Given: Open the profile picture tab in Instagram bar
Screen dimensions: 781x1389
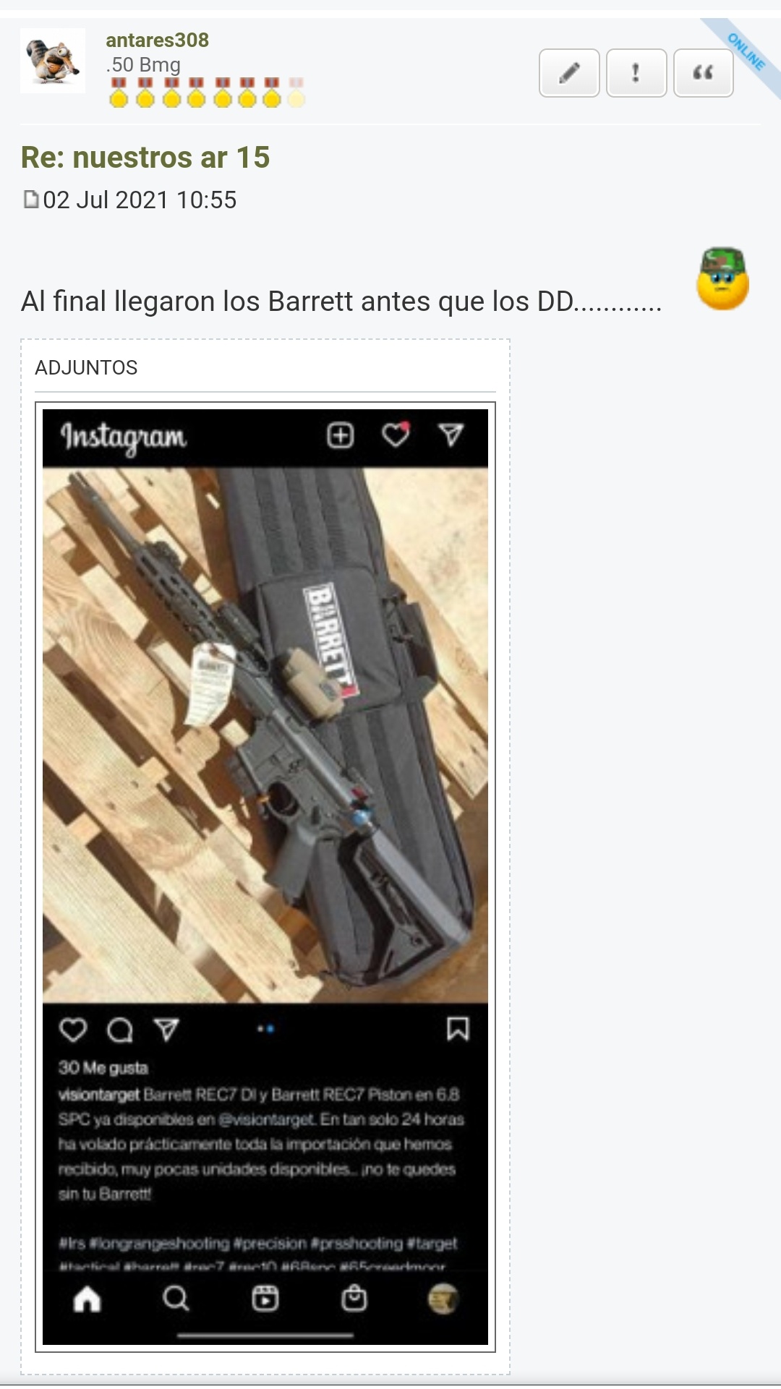Looking at the screenshot, I should tap(443, 1299).
